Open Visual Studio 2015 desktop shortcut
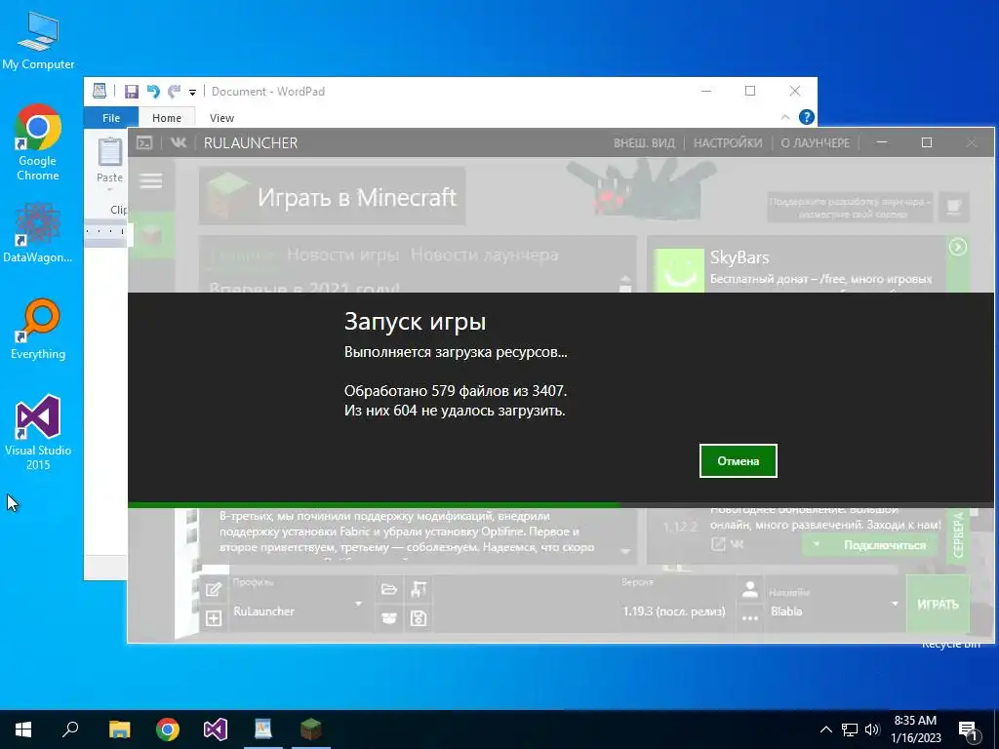Viewport: 999px width, 749px height. 38,433
